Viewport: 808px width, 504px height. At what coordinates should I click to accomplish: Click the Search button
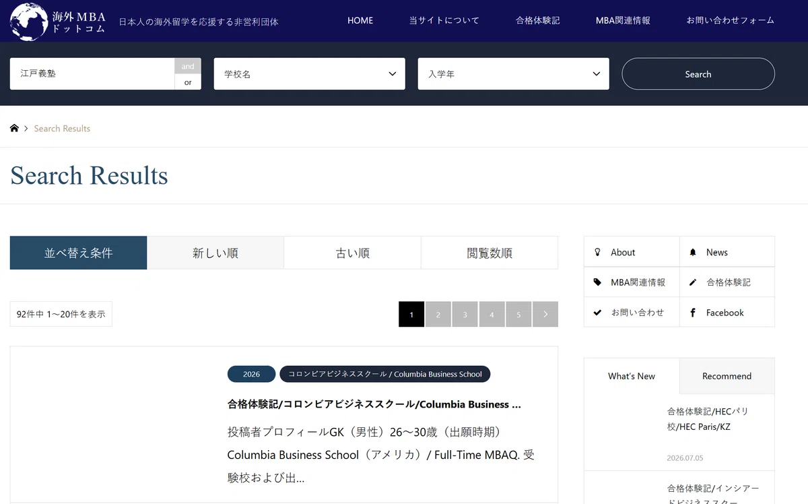698,74
